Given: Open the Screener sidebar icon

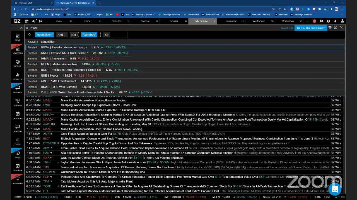Looking at the screenshot, I should 18,180.
